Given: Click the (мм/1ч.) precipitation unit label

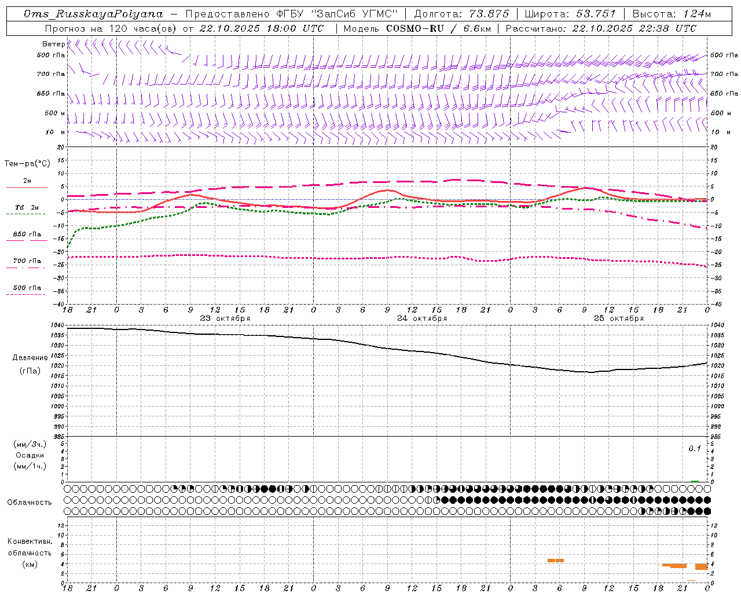Looking at the screenshot, I should [30, 466].
